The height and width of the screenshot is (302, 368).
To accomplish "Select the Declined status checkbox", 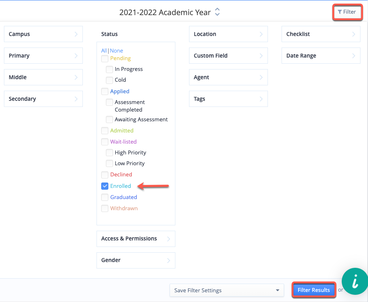I will point(105,175).
